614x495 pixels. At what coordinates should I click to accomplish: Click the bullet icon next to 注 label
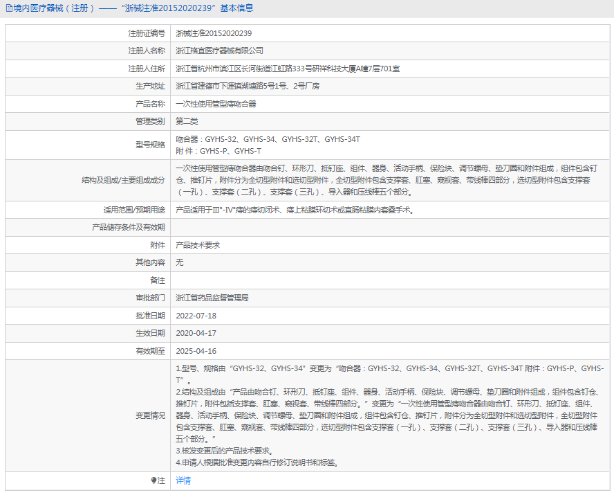pos(153,480)
